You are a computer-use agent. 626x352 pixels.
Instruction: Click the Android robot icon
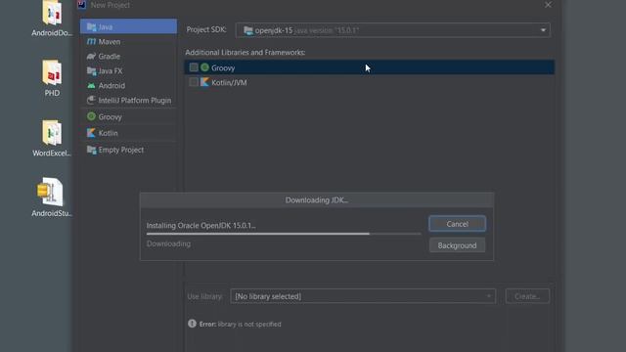click(x=91, y=86)
